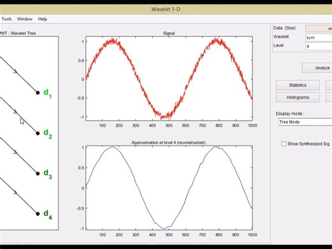Viewport: 332px width, 249px height.
Task: Click 'Approximation at level 4 (reconstructed).' title
Action: click(169, 142)
